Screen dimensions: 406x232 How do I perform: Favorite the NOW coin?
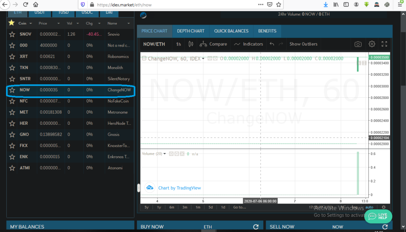coord(12,90)
